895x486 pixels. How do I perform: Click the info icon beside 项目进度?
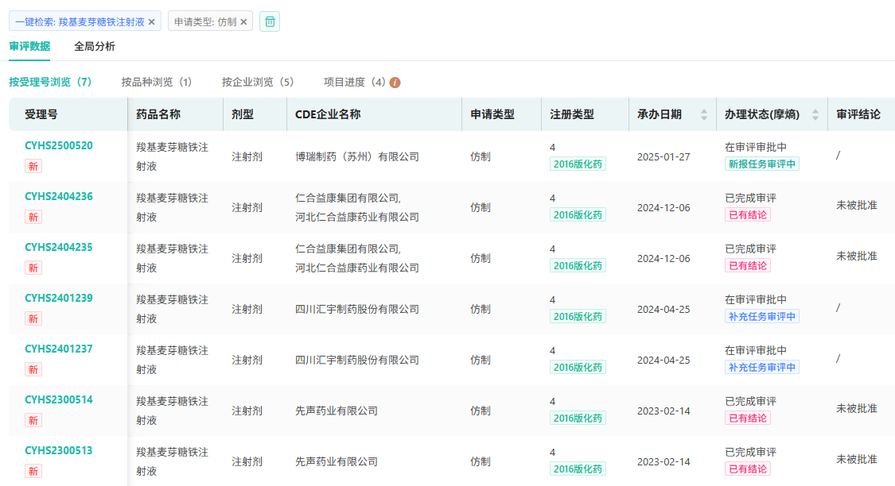pos(395,83)
